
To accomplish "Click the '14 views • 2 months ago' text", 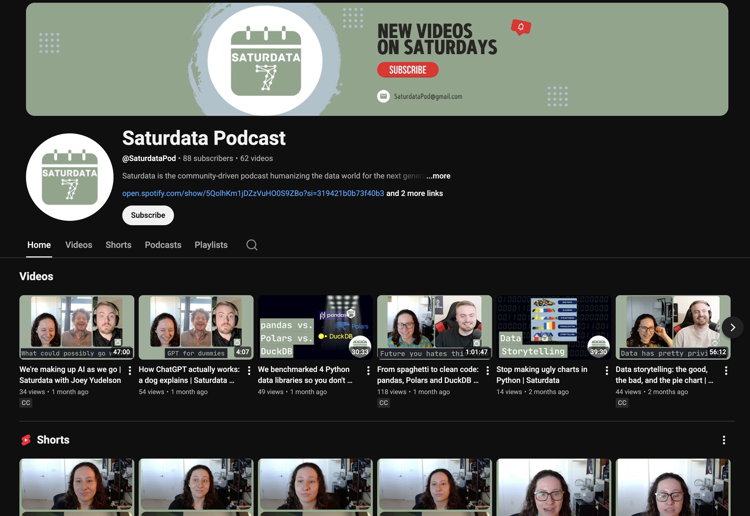I will click(533, 392).
